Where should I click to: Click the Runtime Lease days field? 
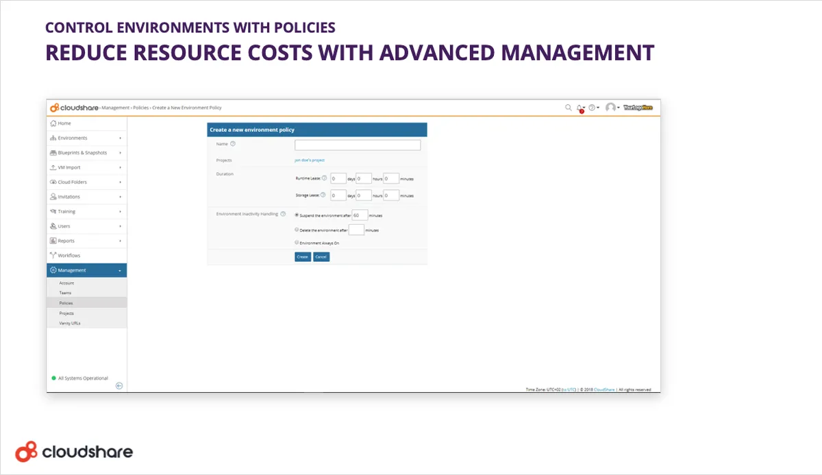pyautogui.click(x=338, y=178)
